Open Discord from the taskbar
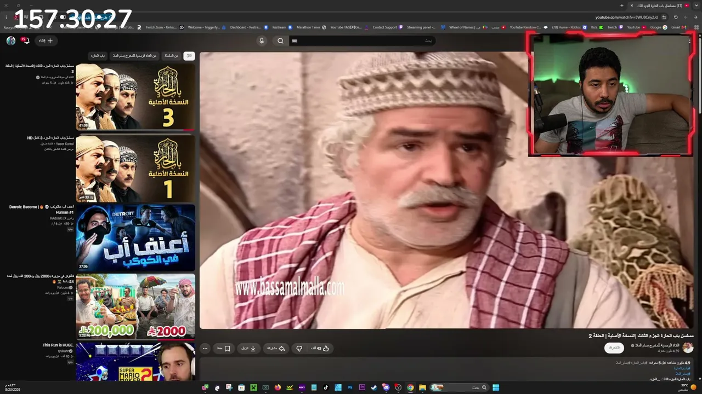702x394 pixels. click(386, 387)
